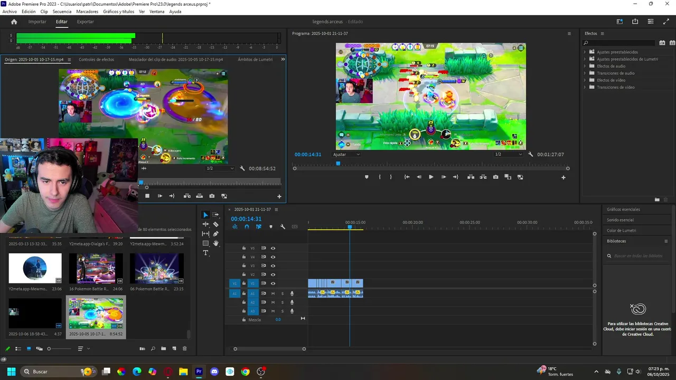676x380 pixels.
Task: Mute audio track A1
Action: tap(273, 293)
